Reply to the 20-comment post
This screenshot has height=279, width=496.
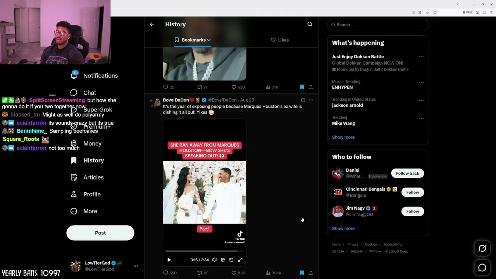click(169, 87)
